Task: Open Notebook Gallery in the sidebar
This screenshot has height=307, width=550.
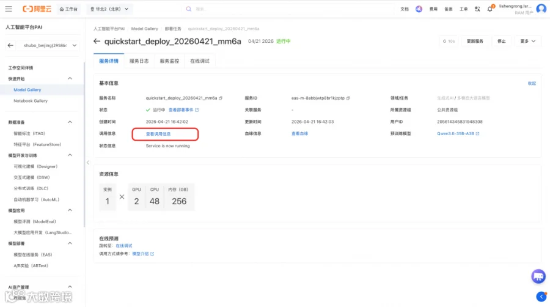Action: pos(31,101)
